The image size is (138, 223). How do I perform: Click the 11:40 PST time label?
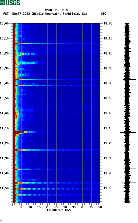pos(4,173)
